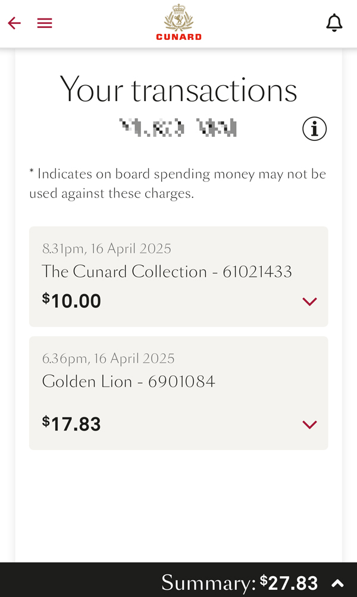Tap the Summary label in bottom bar
Viewport: 357px width, 597px height.
(x=209, y=583)
